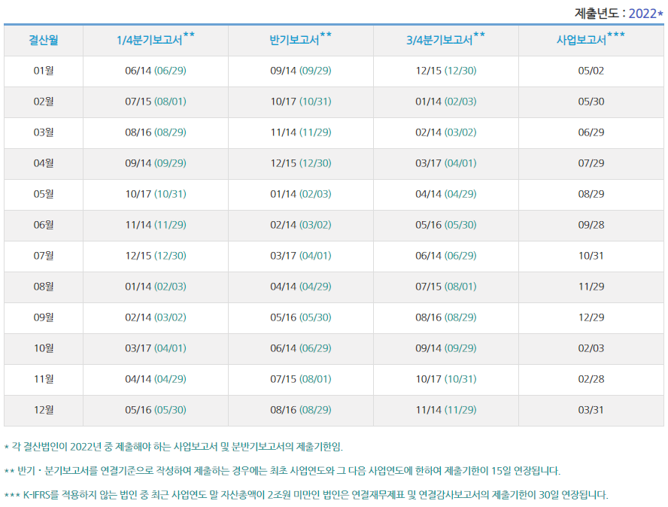Click 12월 row 반기보고서 cell 08/16 (08/29)

pyautogui.click(x=301, y=409)
